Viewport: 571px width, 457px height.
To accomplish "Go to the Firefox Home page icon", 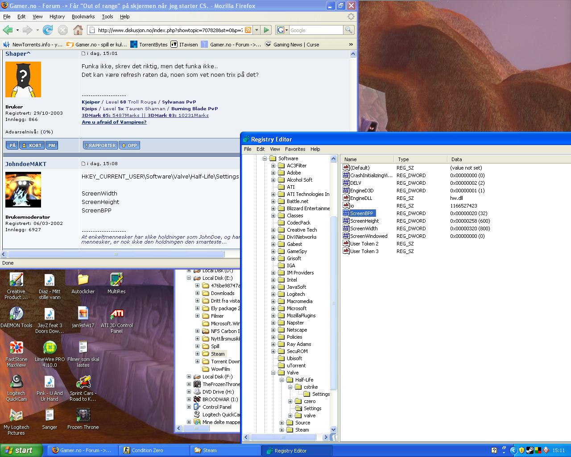I will coord(78,30).
